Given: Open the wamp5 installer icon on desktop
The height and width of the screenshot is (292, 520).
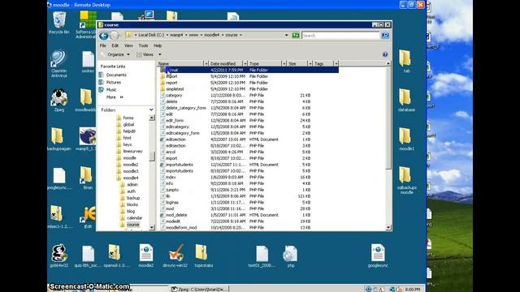Looking at the screenshot, I should click(87, 139).
